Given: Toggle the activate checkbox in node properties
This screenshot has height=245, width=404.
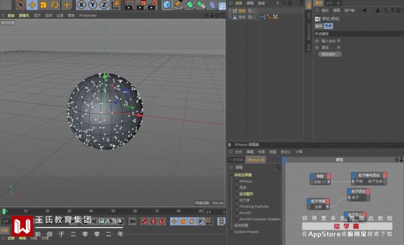Looking at the screenshot, I should 339,47.
